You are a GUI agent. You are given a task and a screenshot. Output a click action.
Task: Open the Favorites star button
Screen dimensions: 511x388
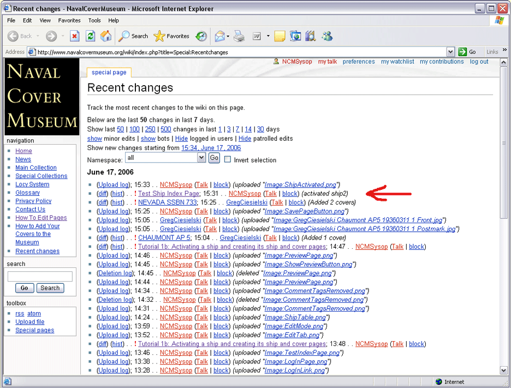coord(171,36)
